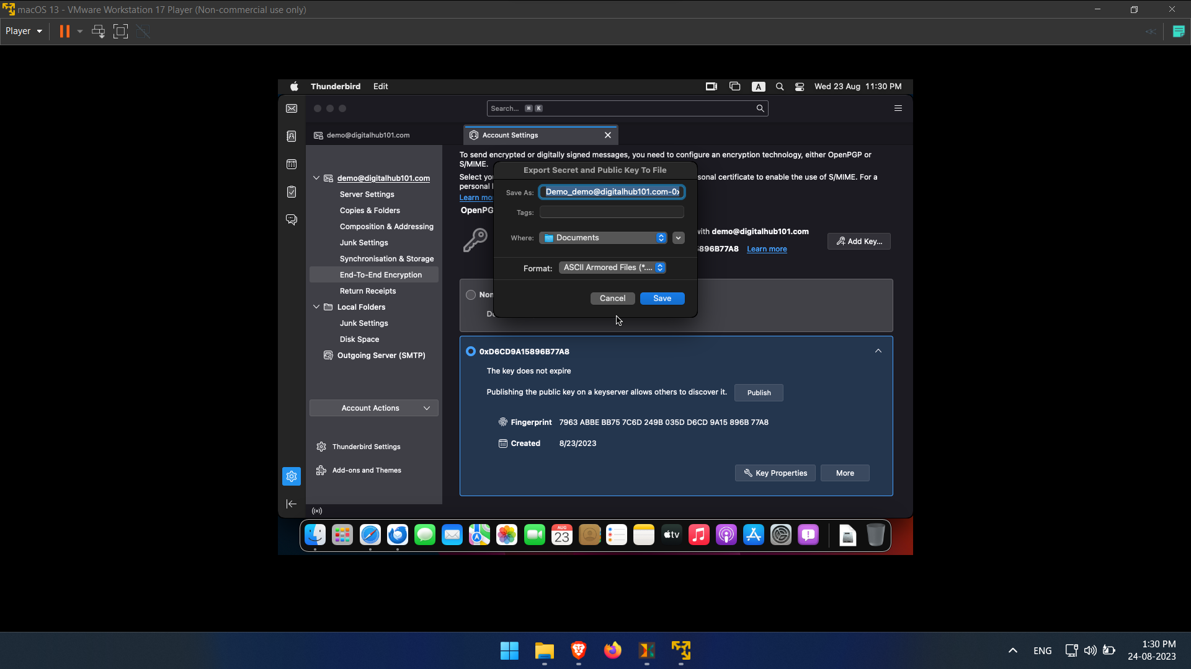Click Save in export key dialog
Viewport: 1191px width, 669px height.
[662, 299]
